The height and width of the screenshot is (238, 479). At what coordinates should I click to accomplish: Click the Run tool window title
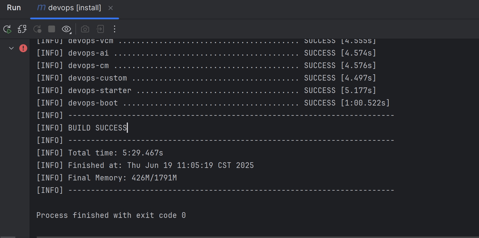click(14, 8)
